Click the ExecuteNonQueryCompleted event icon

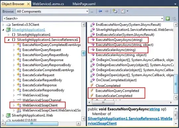pyautogui.click(x=92, y=90)
